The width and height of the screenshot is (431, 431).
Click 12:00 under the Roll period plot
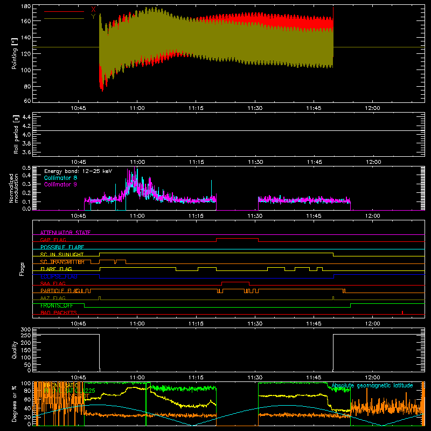click(373, 162)
